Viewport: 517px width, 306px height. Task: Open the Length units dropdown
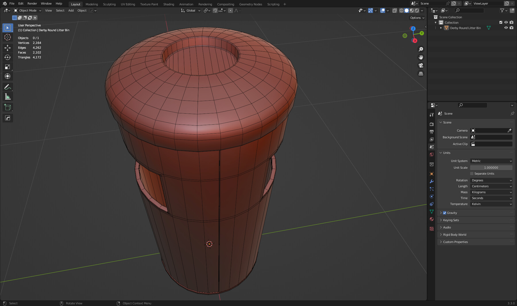coord(491,186)
